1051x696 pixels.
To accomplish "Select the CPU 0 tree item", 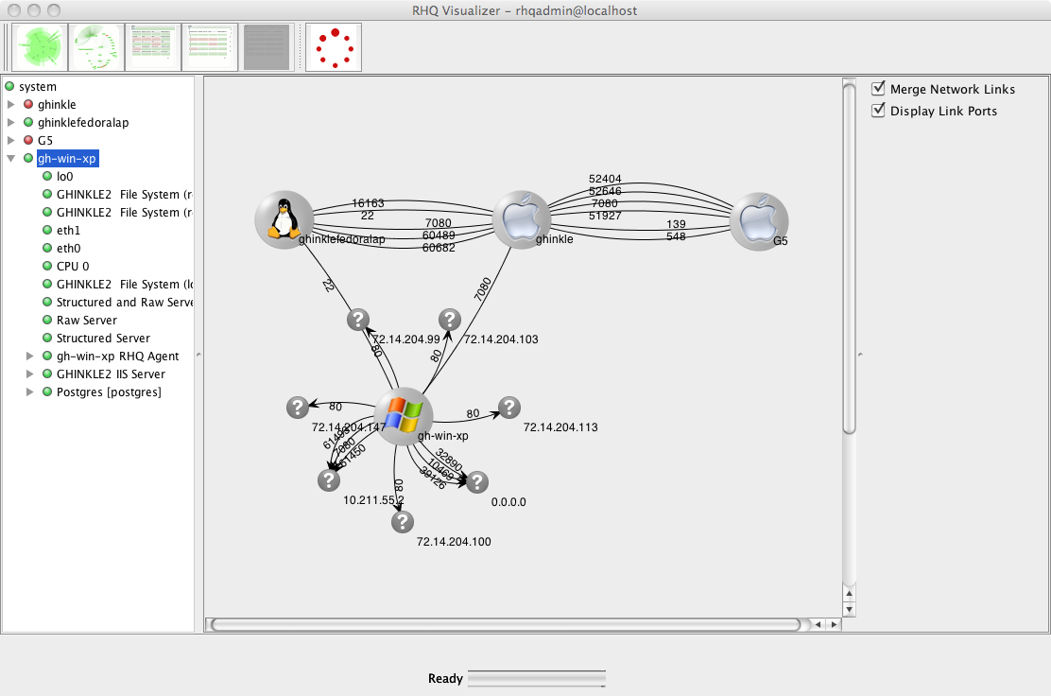I will [73, 266].
